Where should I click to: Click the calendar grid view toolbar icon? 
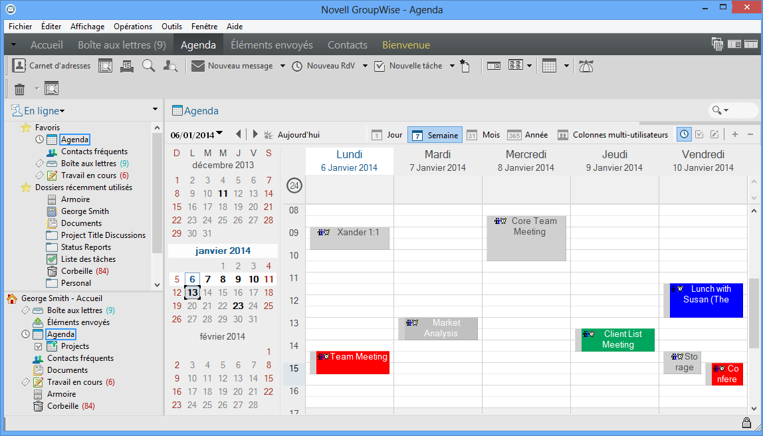[549, 66]
